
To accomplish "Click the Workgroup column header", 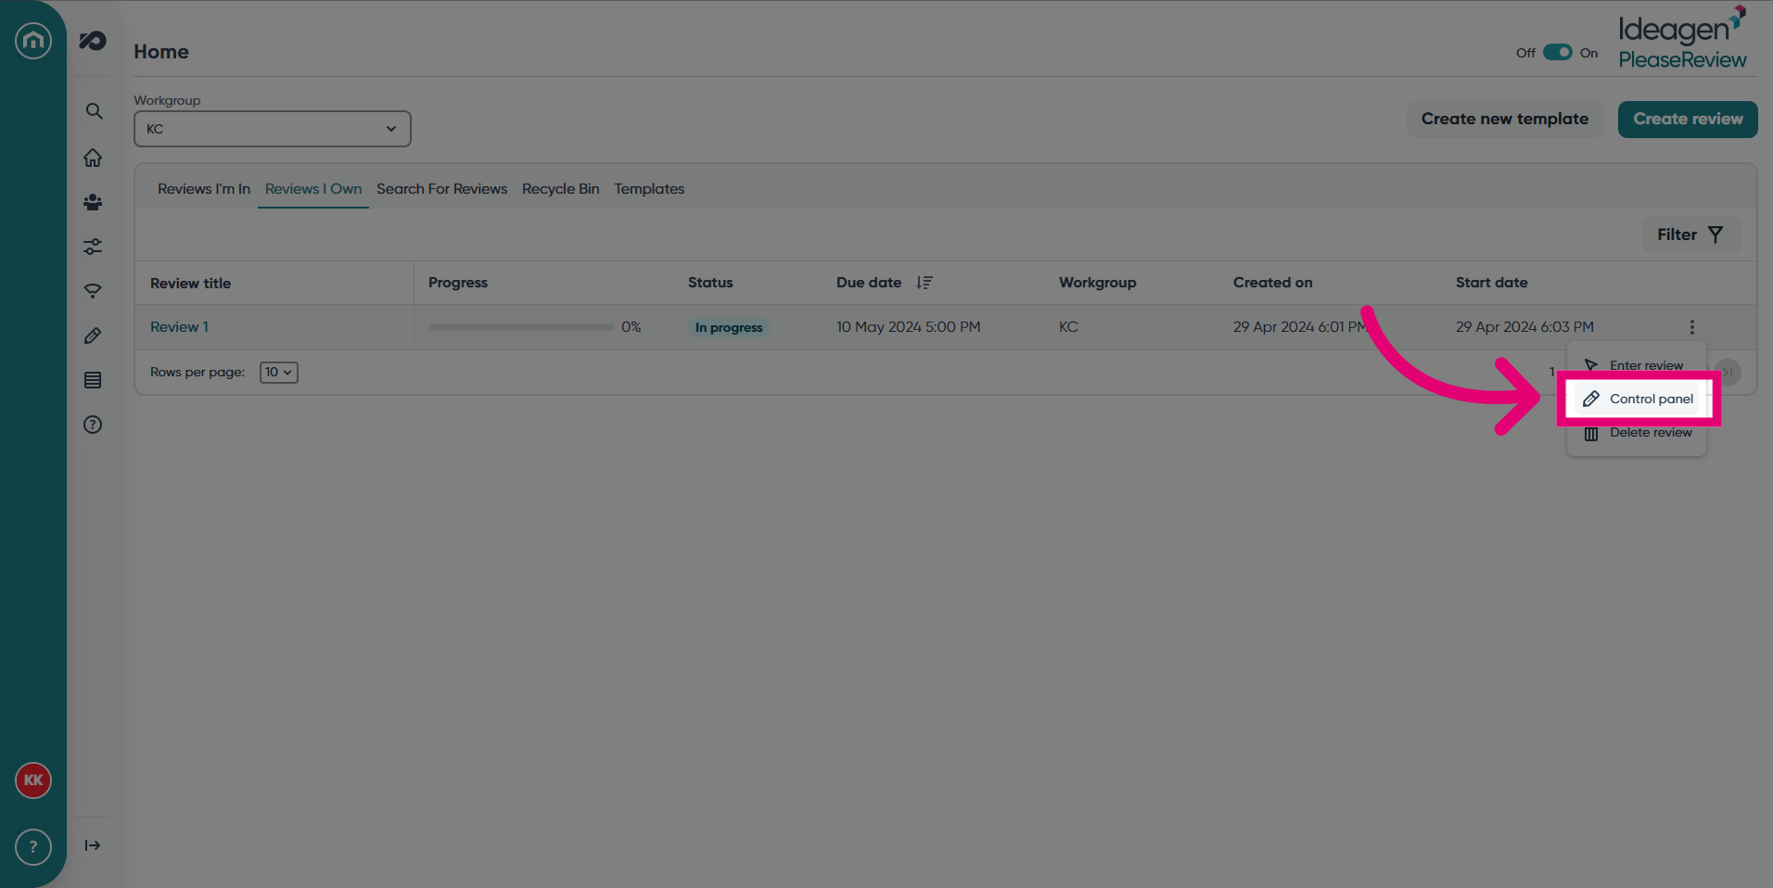I will coord(1097,283).
